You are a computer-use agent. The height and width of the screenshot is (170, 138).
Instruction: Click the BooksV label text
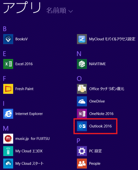click(21, 39)
